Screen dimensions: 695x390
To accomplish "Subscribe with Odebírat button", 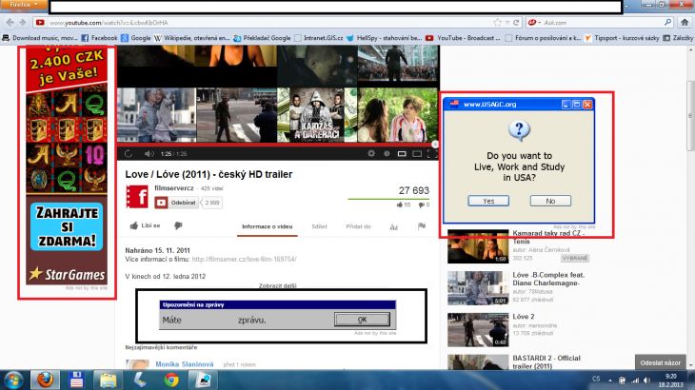I will point(175,203).
